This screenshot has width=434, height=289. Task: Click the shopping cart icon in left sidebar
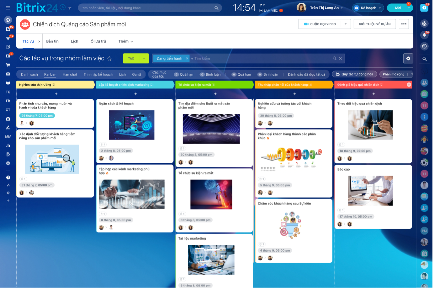tap(8, 65)
